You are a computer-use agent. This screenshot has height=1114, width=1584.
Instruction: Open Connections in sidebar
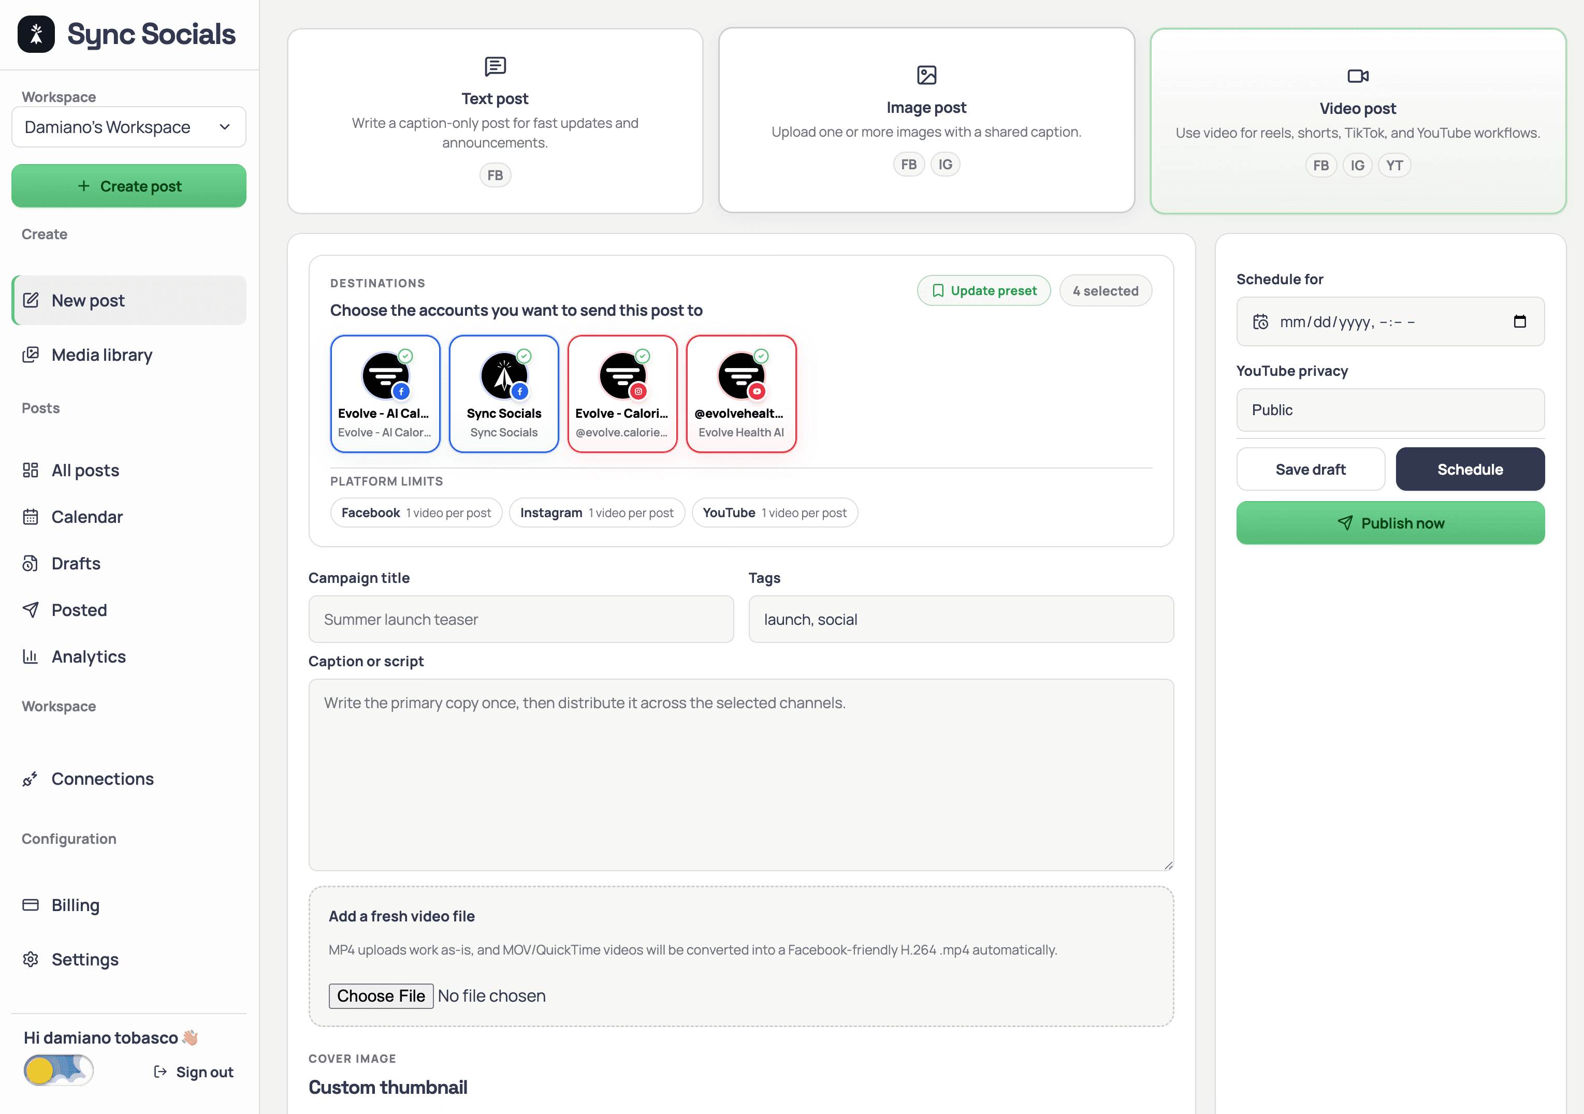(x=102, y=779)
